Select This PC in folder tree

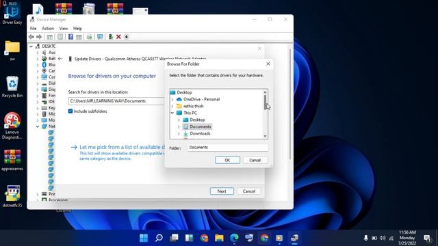click(190, 113)
